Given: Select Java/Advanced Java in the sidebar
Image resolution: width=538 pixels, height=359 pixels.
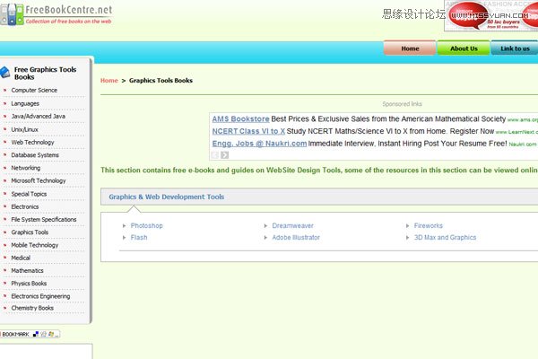Looking at the screenshot, I should (38, 116).
